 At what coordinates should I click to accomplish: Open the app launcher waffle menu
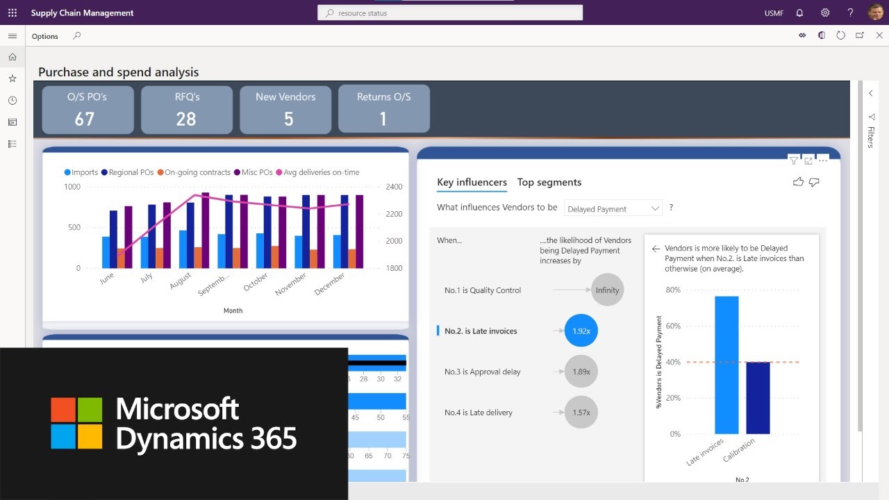pos(13,12)
